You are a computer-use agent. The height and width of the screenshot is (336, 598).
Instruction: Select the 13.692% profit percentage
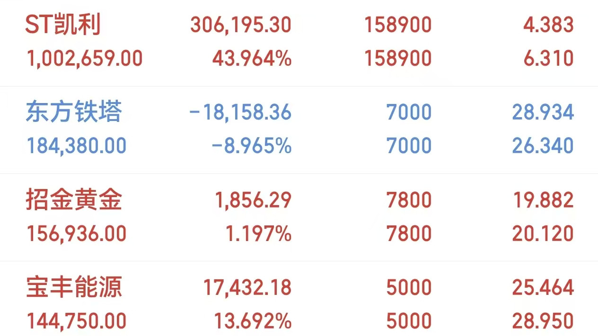click(x=253, y=321)
